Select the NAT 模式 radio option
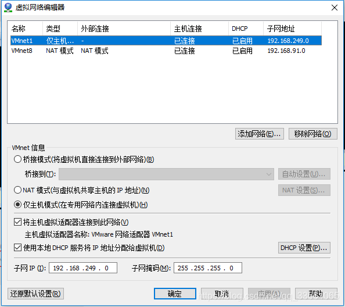 pos(17,190)
